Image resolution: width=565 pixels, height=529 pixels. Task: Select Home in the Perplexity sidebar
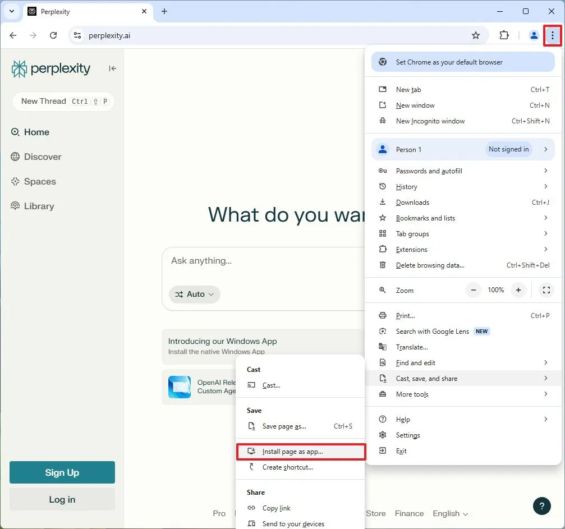pos(36,132)
